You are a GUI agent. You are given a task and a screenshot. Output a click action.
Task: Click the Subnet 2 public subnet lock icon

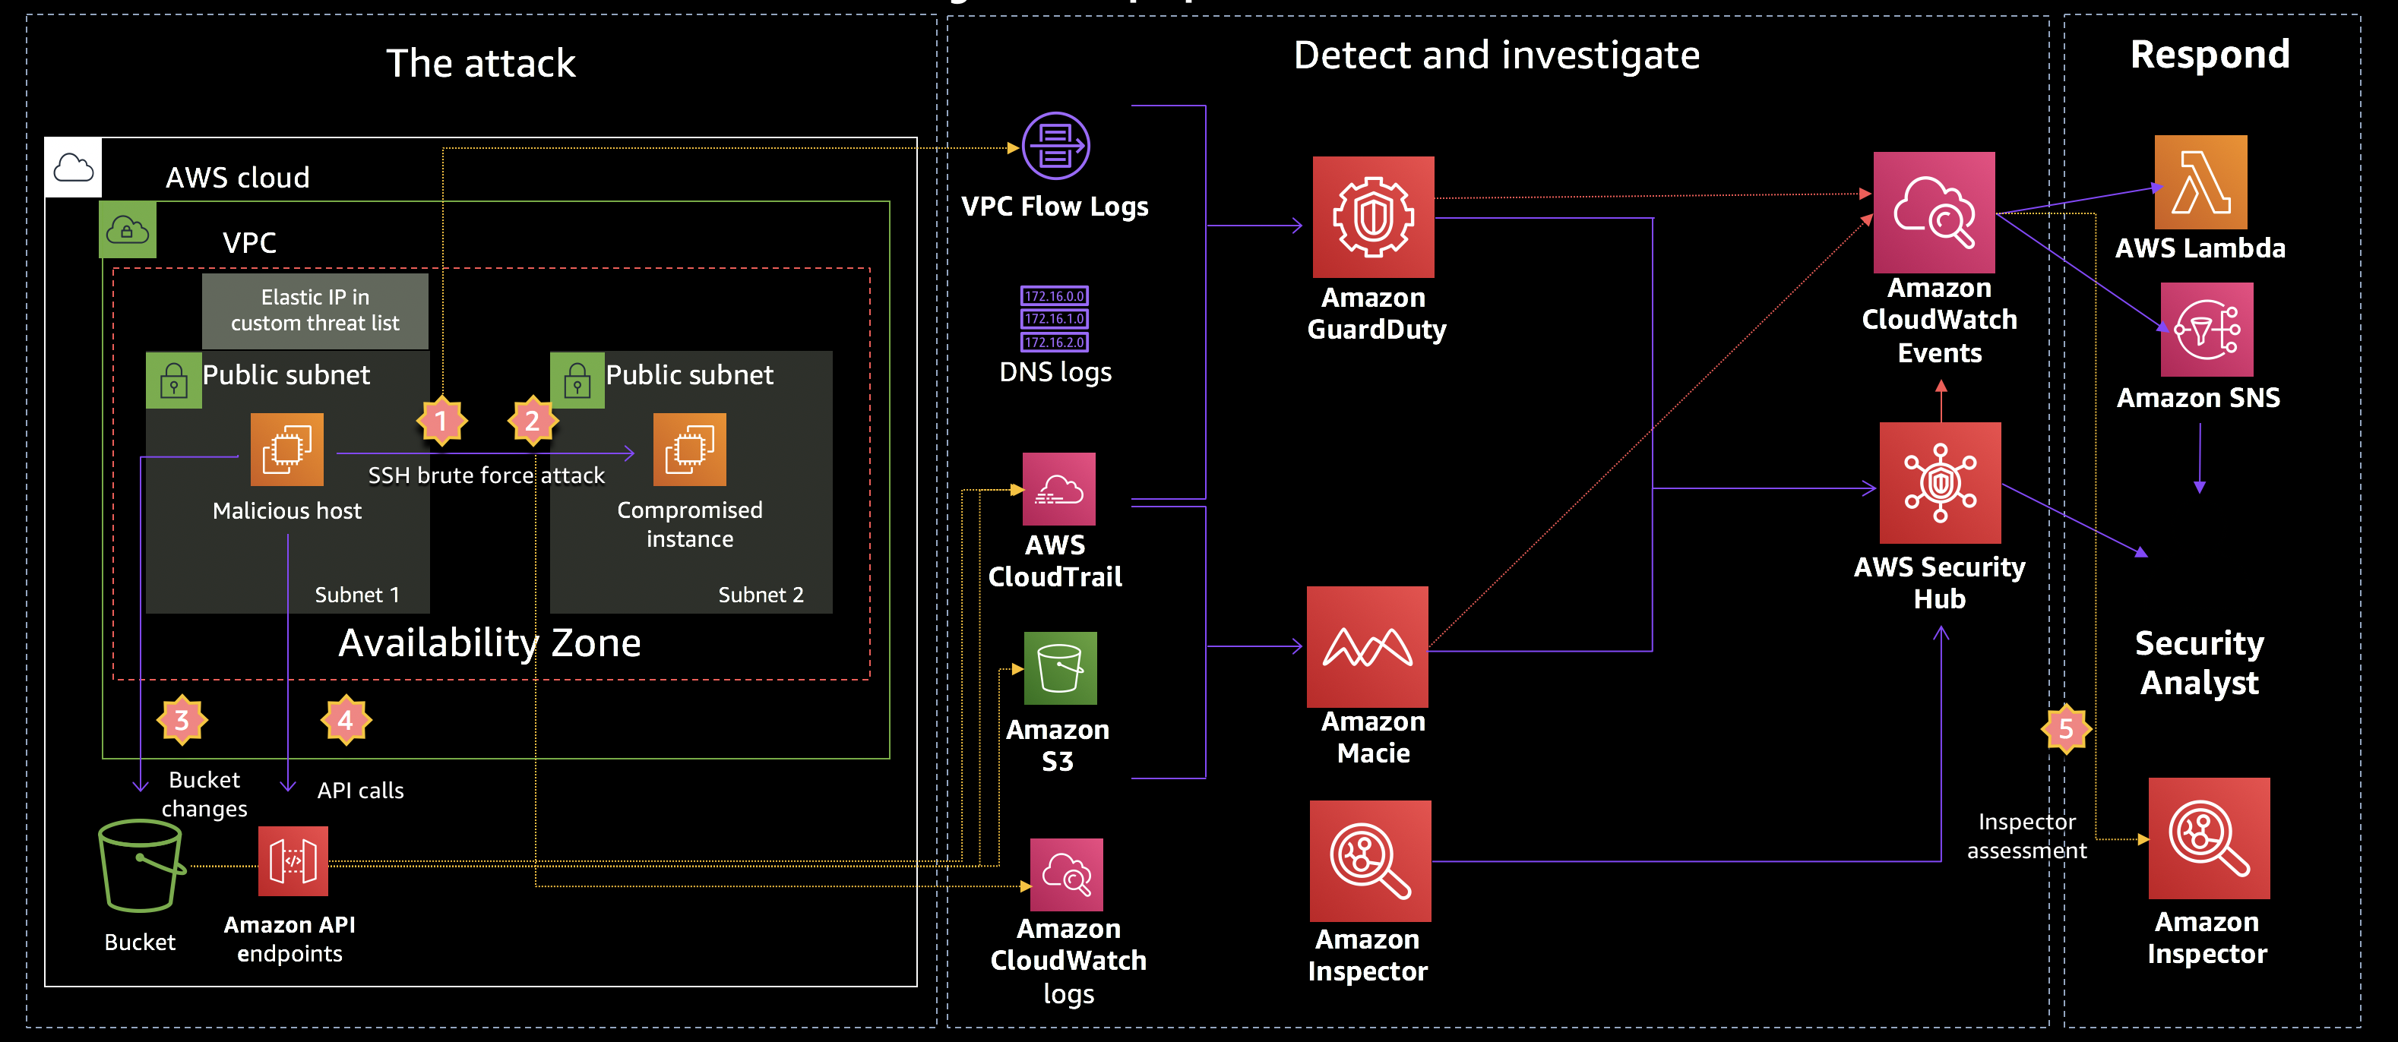click(x=577, y=380)
